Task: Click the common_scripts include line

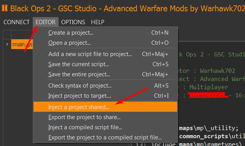Action: [211, 136]
